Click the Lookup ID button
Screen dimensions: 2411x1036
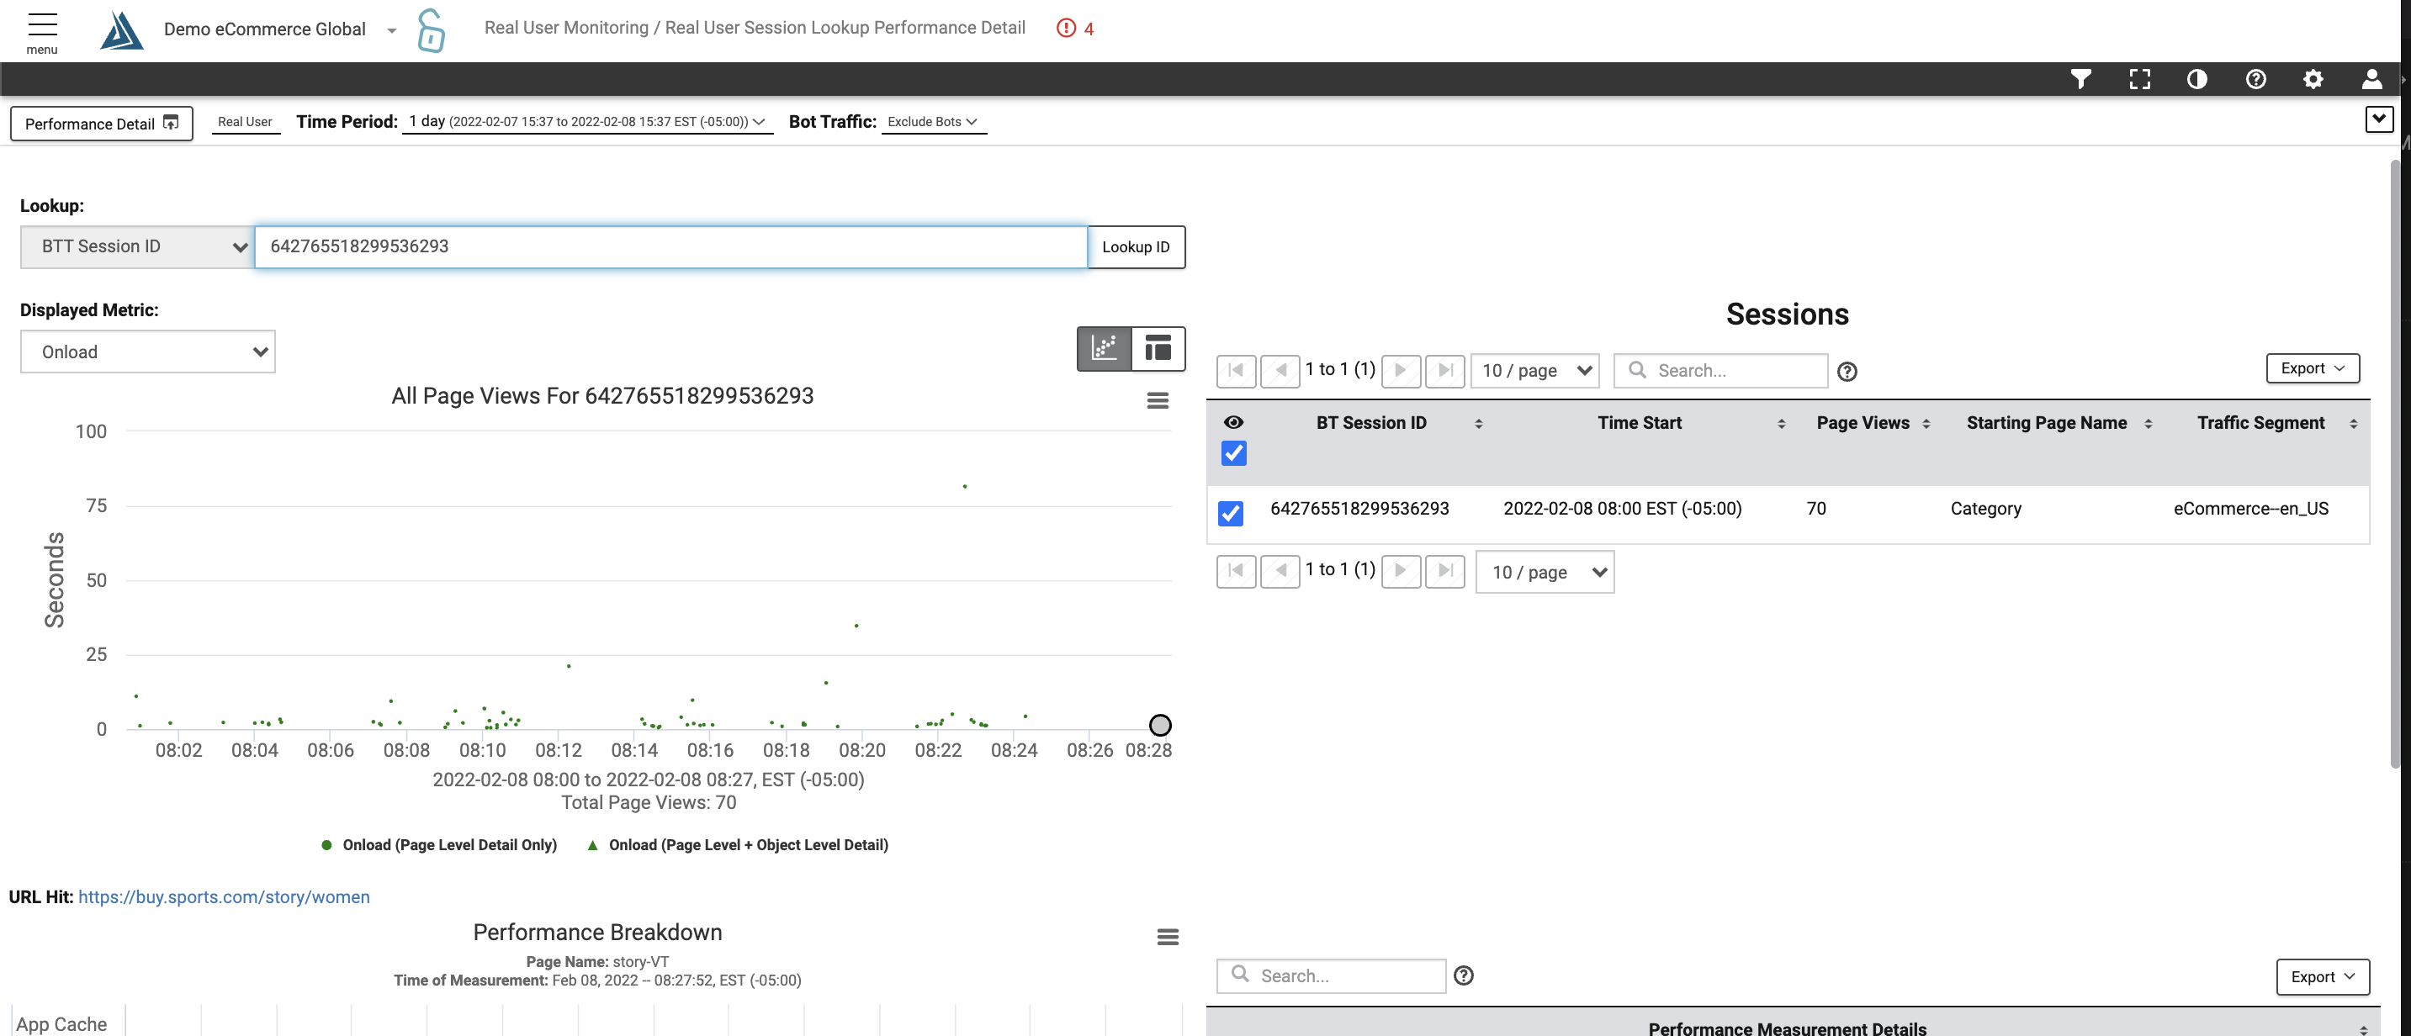click(1136, 247)
